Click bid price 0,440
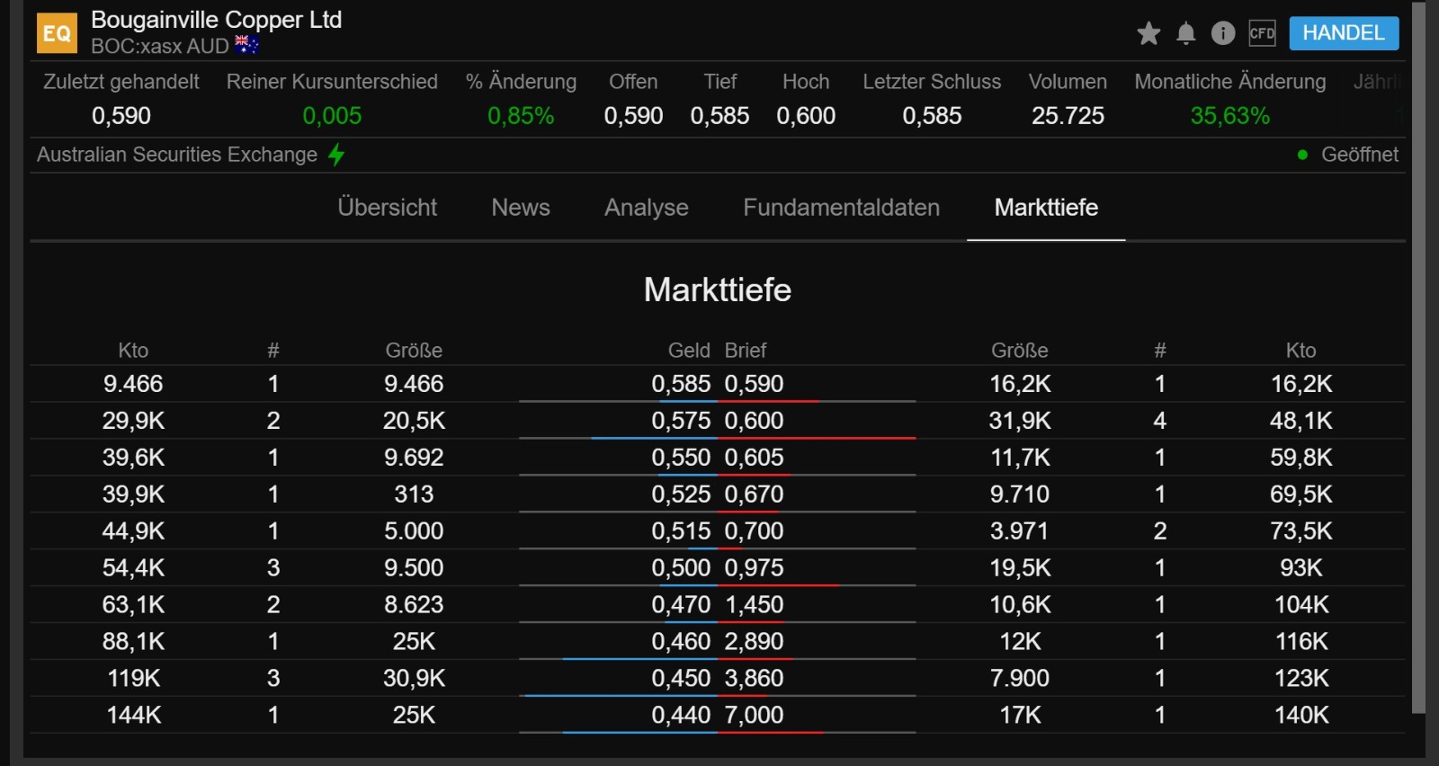 pyautogui.click(x=681, y=716)
